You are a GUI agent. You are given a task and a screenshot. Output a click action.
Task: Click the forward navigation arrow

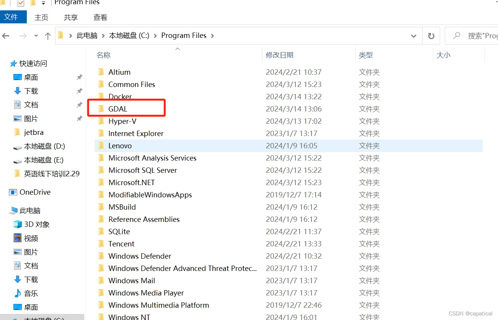pyautogui.click(x=23, y=36)
